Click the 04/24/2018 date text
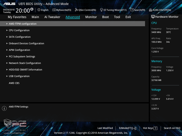Image resolution: width=182 pixels, height=136 pixels. point(9,10)
